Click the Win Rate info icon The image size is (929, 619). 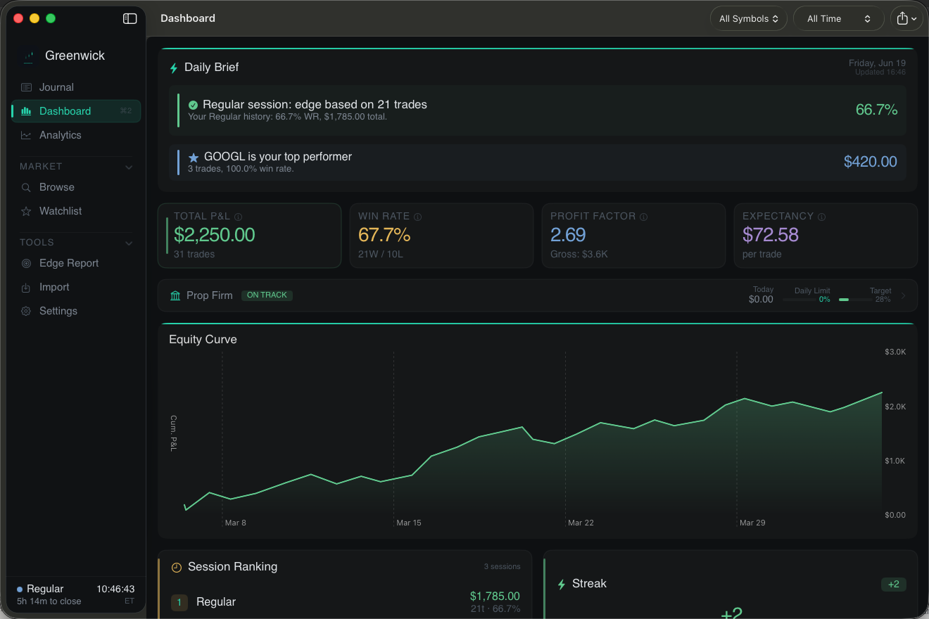tap(418, 217)
